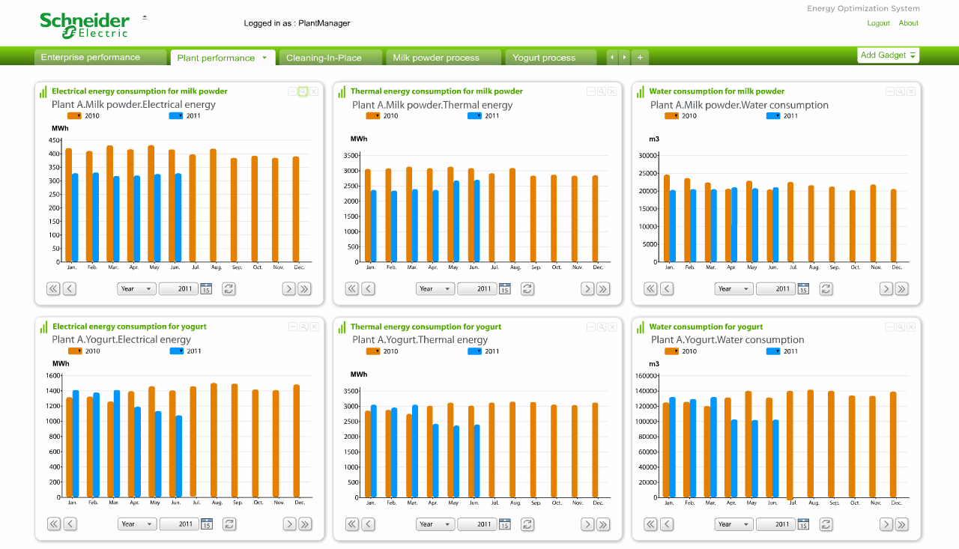Jump to first period in milk powder electrical gadget
This screenshot has width=959, height=549.
point(53,288)
